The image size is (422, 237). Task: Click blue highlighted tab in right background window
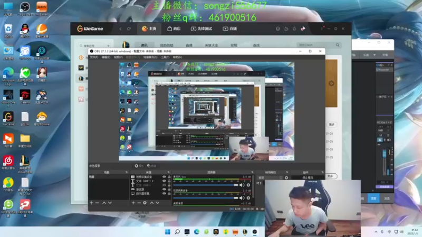point(373,199)
